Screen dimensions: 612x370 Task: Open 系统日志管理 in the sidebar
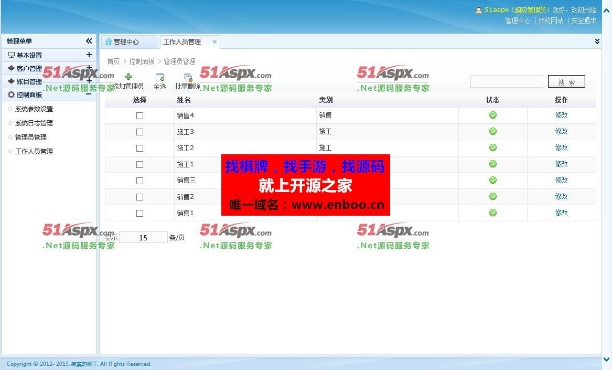point(34,123)
